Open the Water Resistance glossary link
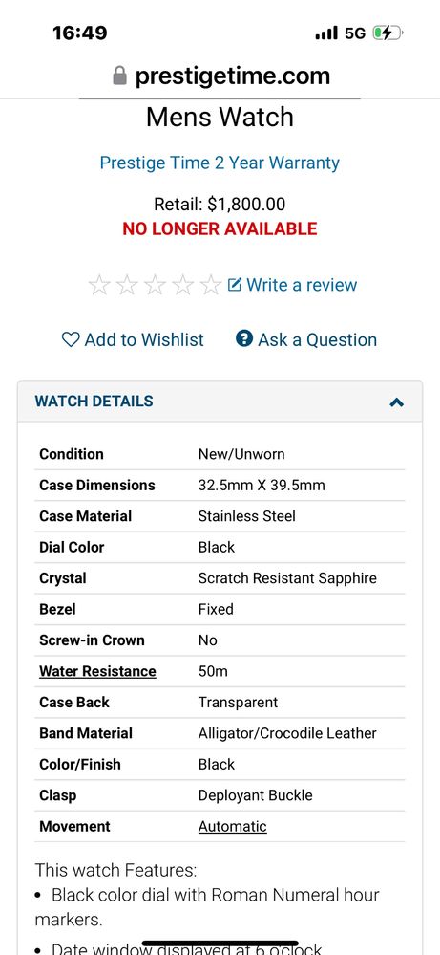This screenshot has width=440, height=955. tap(98, 671)
